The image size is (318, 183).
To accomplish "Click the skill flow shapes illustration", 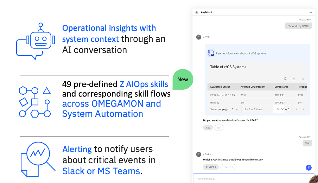I will point(35,102).
